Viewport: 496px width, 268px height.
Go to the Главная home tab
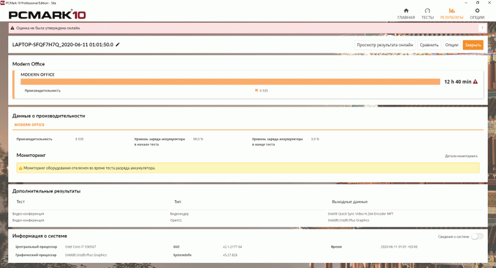click(406, 14)
